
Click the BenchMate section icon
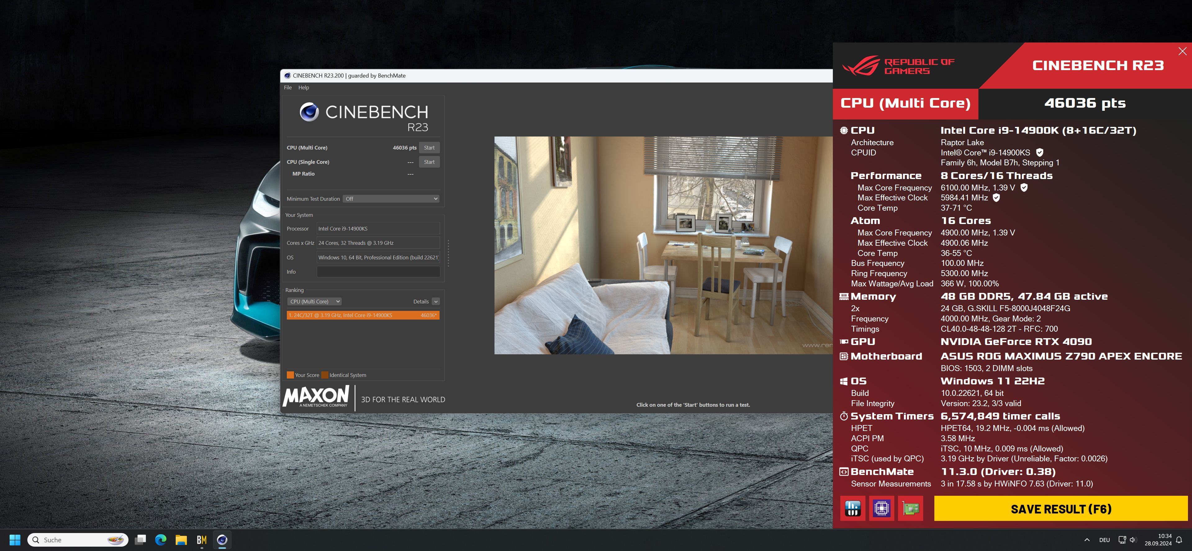point(844,472)
